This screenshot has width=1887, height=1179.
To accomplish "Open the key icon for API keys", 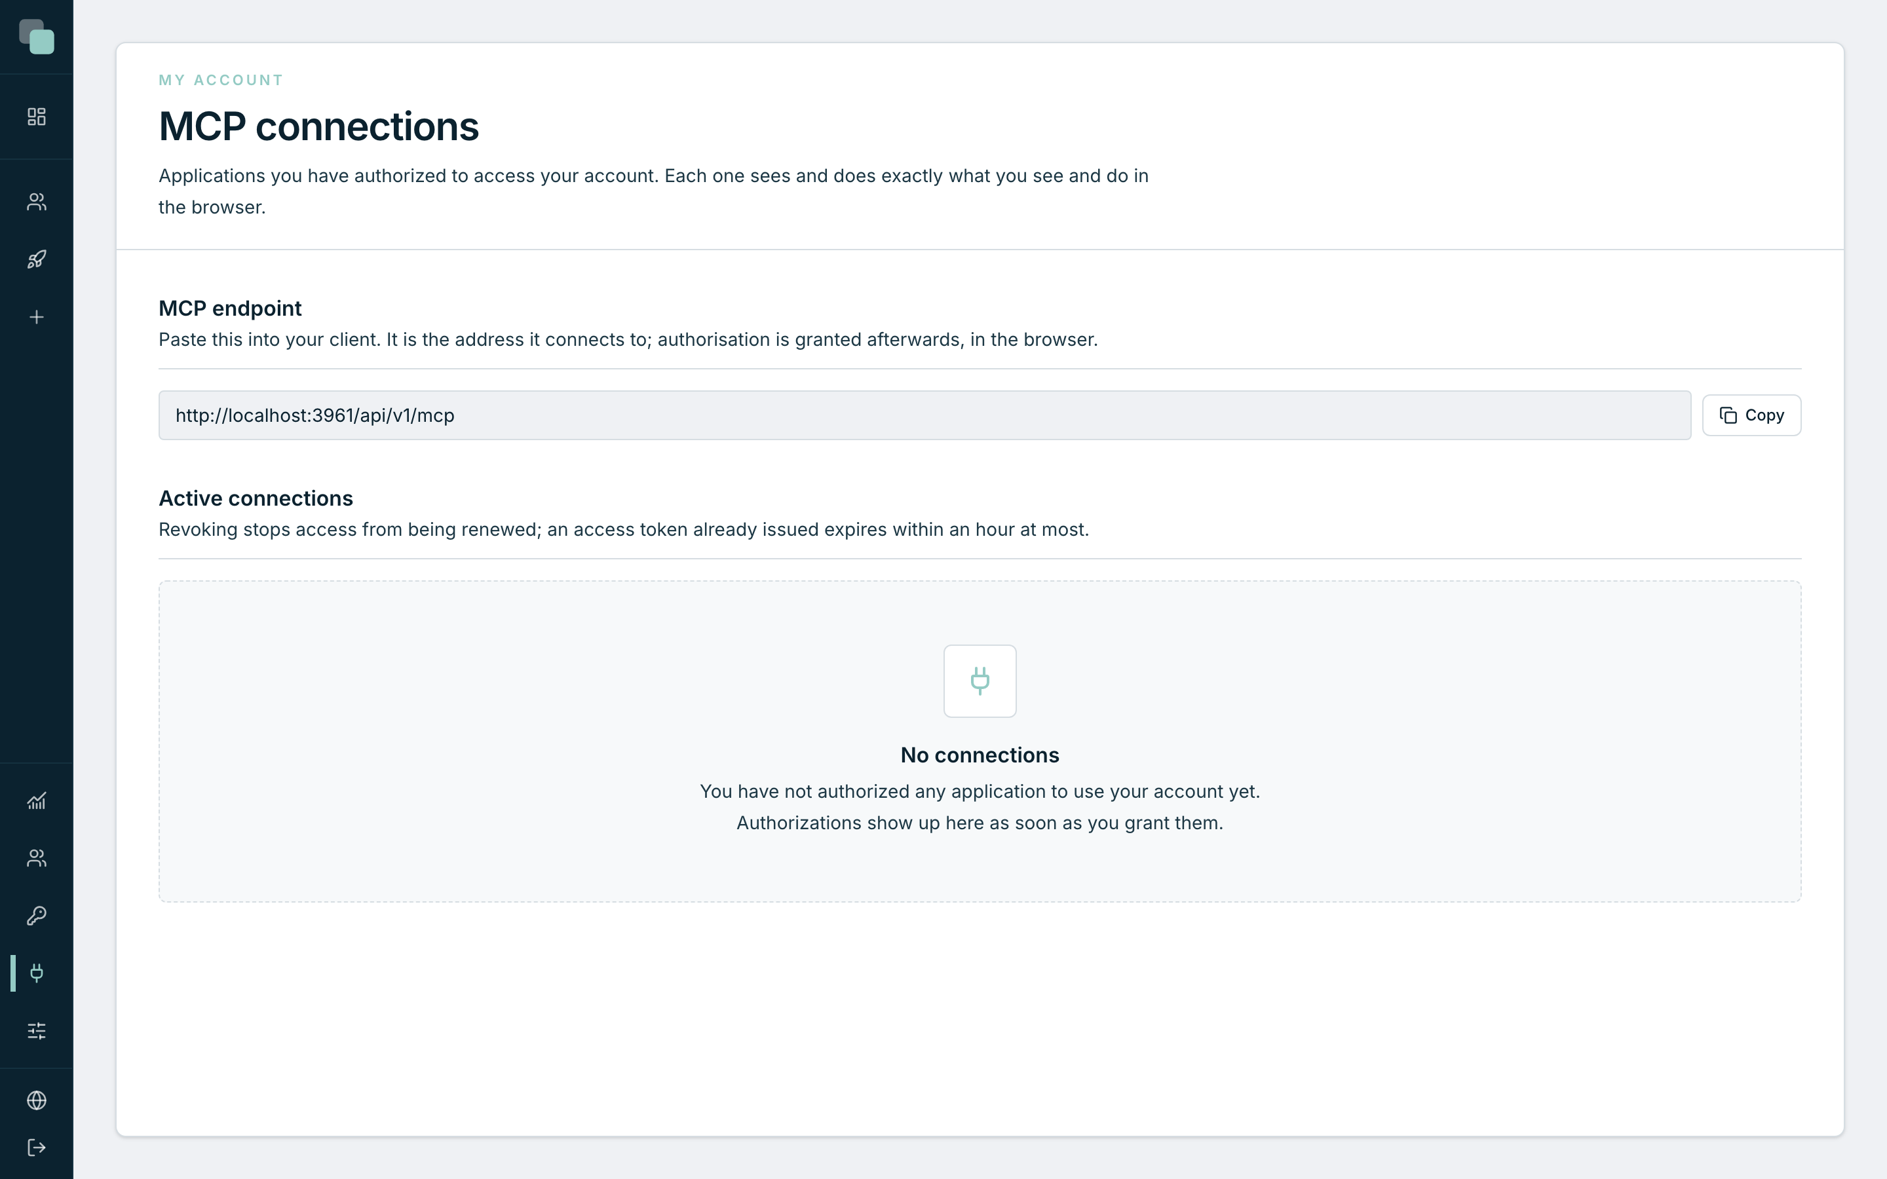I will (x=37, y=916).
